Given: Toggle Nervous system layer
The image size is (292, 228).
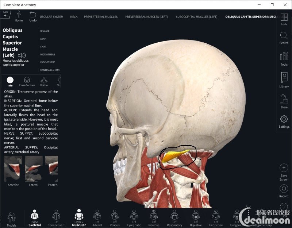Looking at the screenshot, I should tap(154, 218).
